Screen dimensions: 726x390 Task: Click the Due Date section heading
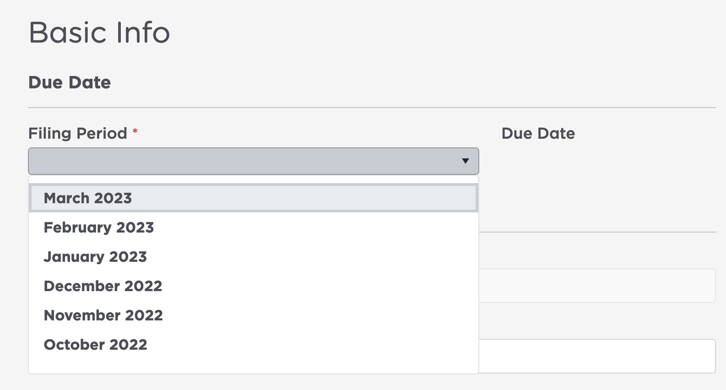70,82
